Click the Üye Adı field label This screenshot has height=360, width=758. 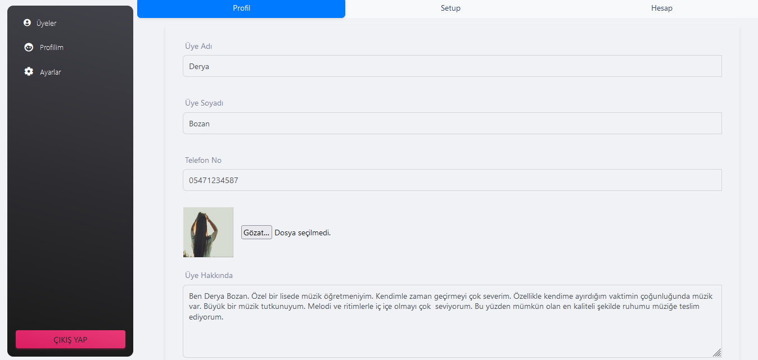pyautogui.click(x=197, y=46)
